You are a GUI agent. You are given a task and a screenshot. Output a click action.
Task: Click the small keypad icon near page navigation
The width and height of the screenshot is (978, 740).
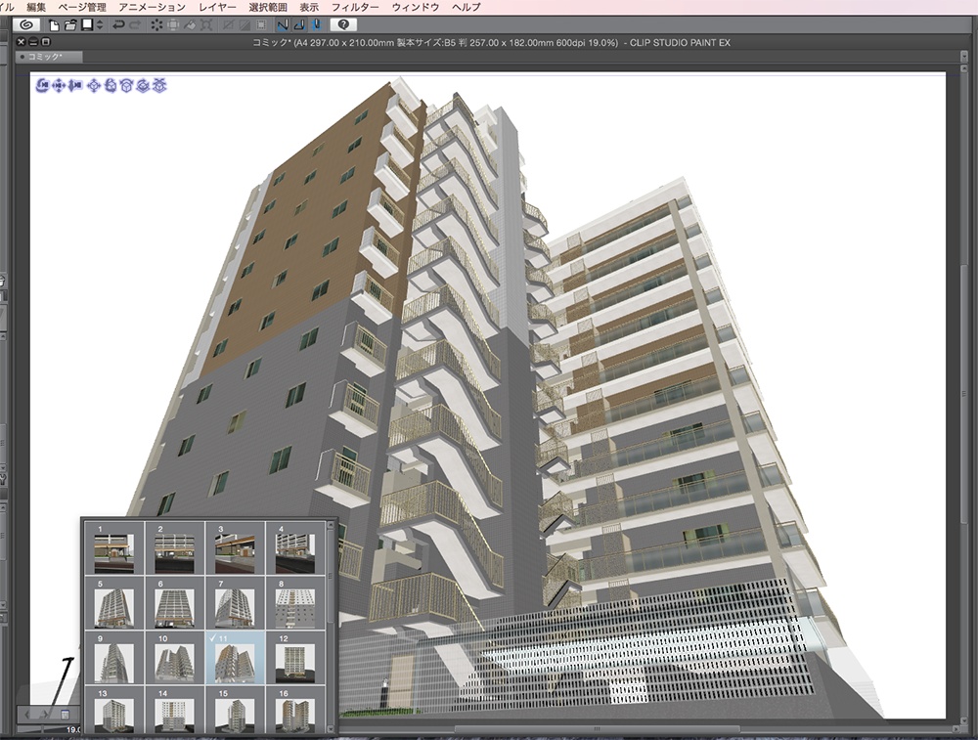(x=66, y=715)
